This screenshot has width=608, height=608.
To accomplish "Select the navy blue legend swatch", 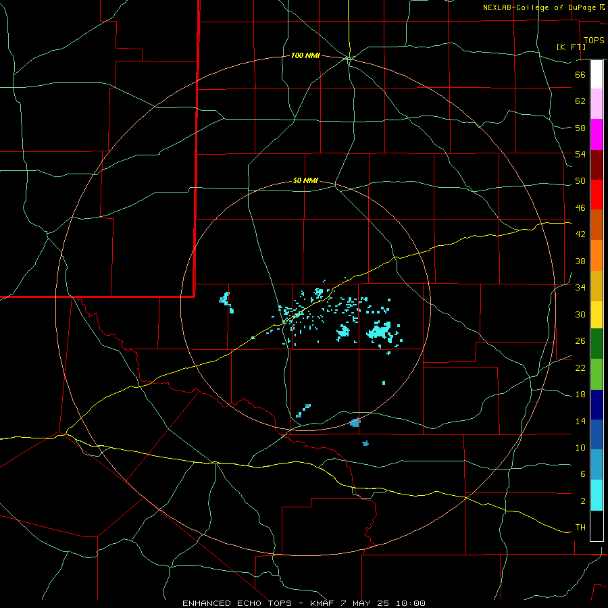I will [x=597, y=405].
